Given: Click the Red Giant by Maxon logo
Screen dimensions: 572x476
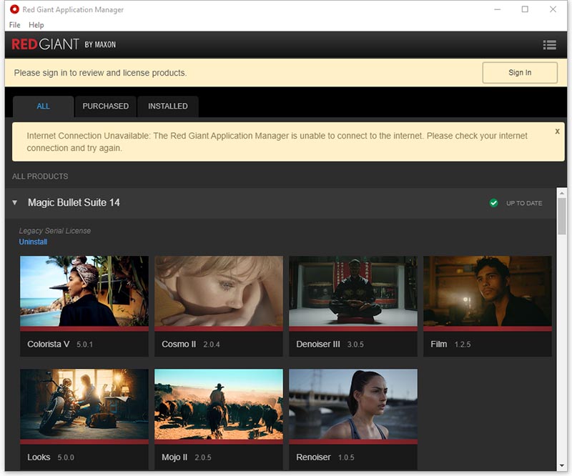Looking at the screenshot, I should pyautogui.click(x=64, y=44).
